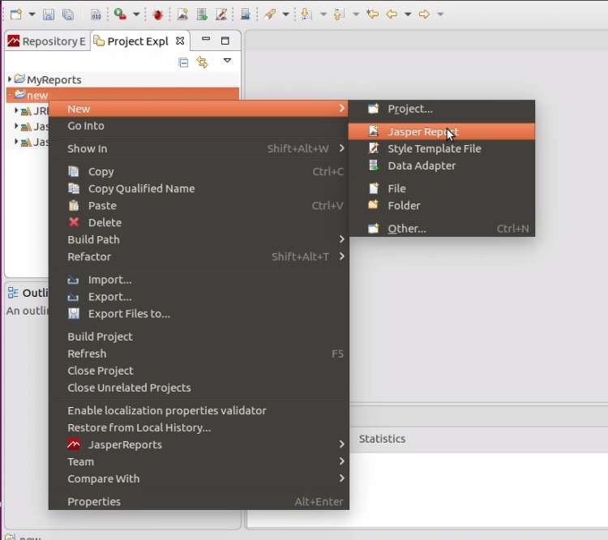Open the JasperReports submenu
Viewport: 608px width, 540px height.
coord(199,445)
